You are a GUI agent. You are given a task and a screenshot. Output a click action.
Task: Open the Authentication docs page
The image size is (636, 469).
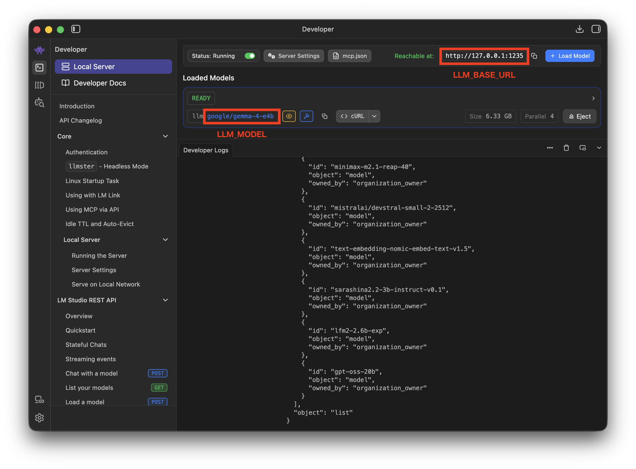(x=86, y=152)
